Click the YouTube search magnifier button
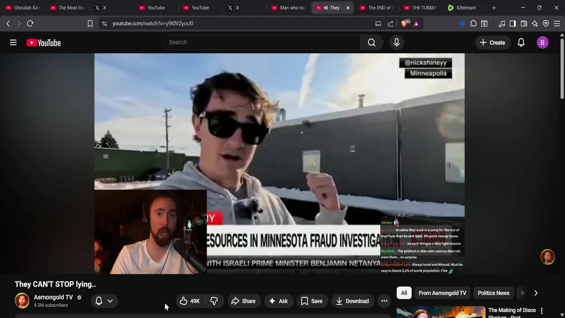 (x=372, y=42)
